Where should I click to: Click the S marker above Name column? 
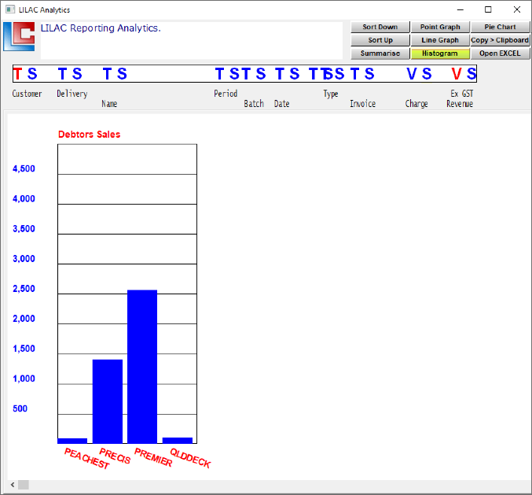(122, 74)
